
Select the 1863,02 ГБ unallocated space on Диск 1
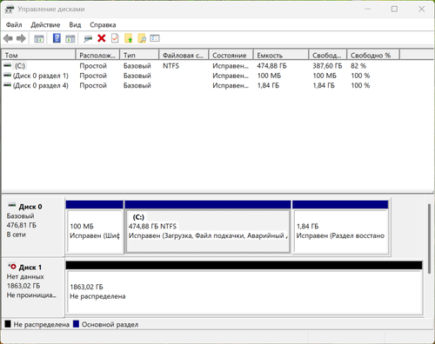(x=244, y=292)
